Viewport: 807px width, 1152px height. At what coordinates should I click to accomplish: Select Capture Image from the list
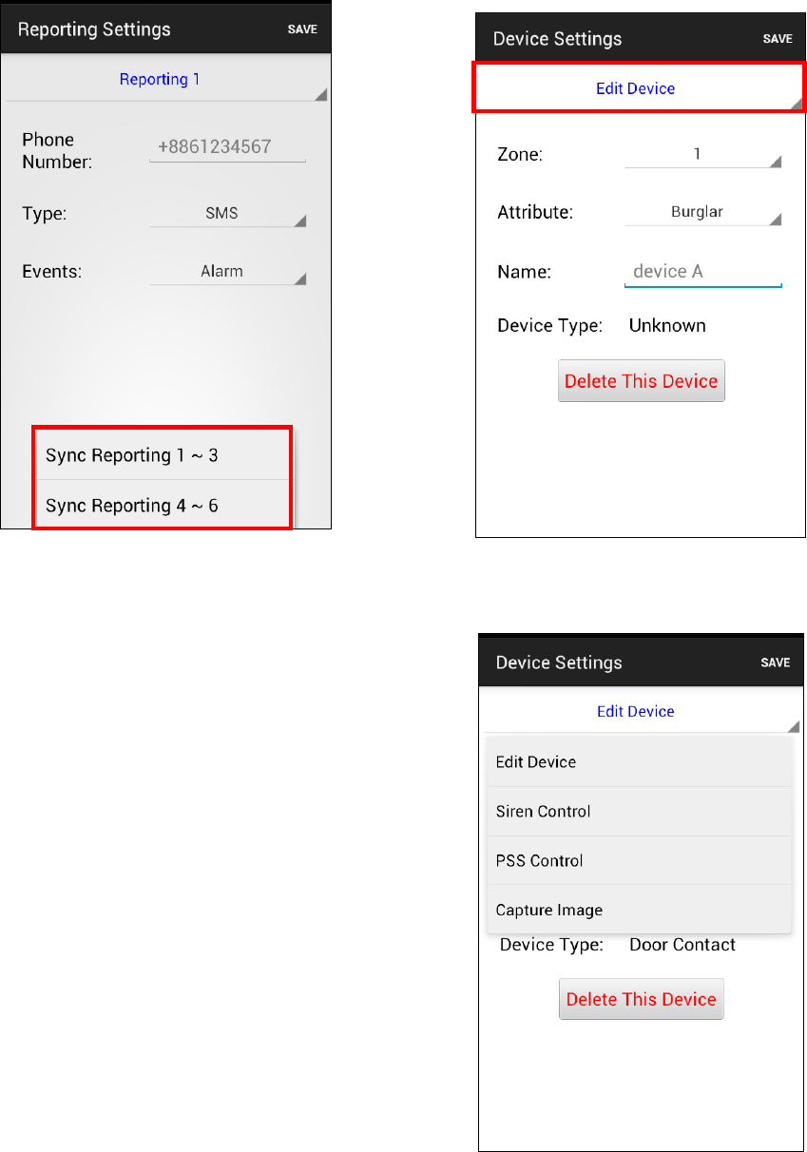coord(640,910)
